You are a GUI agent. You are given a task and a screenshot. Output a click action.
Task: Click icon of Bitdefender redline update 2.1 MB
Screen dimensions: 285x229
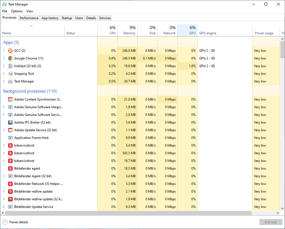(10, 192)
